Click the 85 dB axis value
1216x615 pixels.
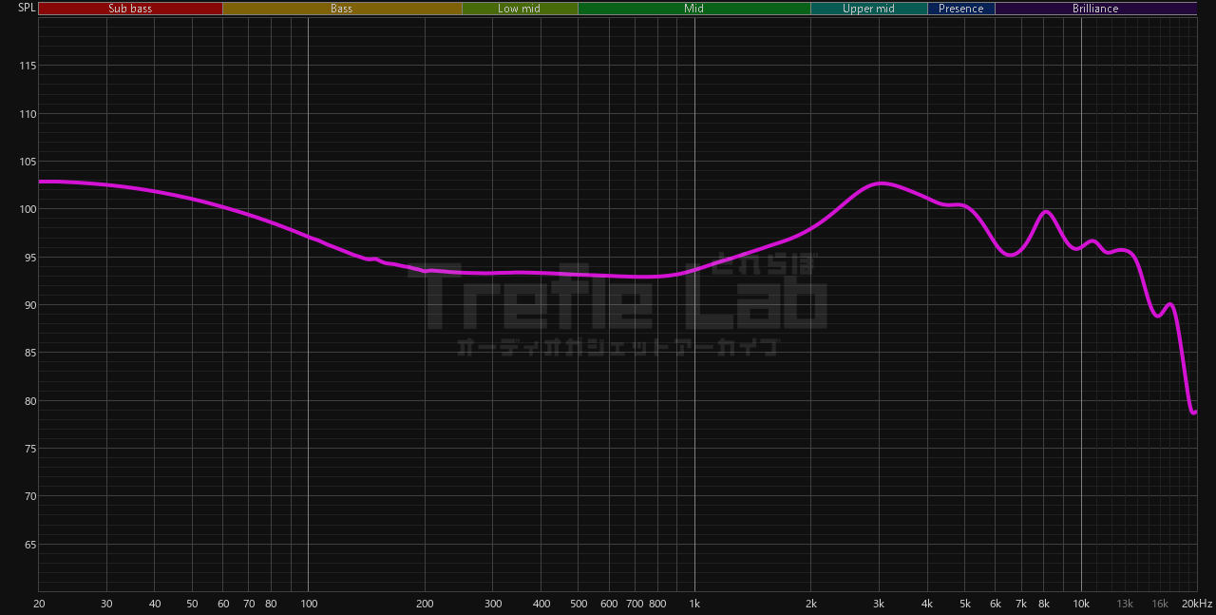pyautogui.click(x=30, y=353)
